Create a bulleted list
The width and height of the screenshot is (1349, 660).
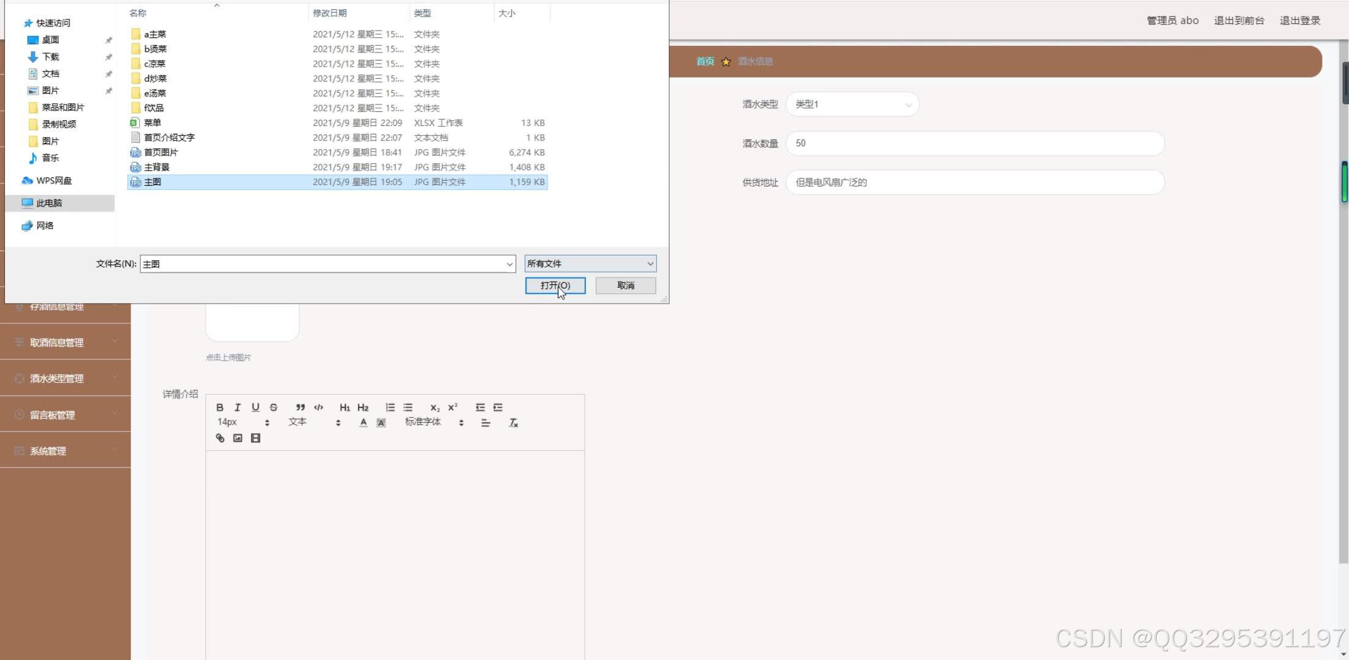pos(408,408)
